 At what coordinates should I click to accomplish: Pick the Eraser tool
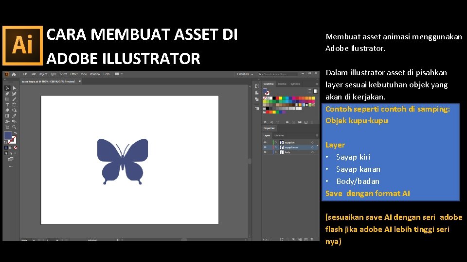7,110
